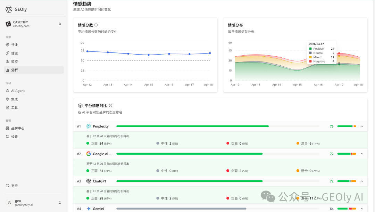375x212 pixels.
Task: Click the 情感分布 card title
Action: coord(235,25)
